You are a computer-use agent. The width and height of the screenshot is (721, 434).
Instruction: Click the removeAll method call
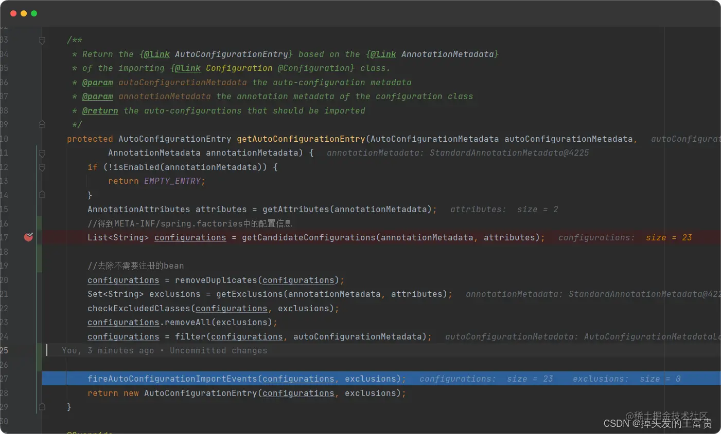187,323
